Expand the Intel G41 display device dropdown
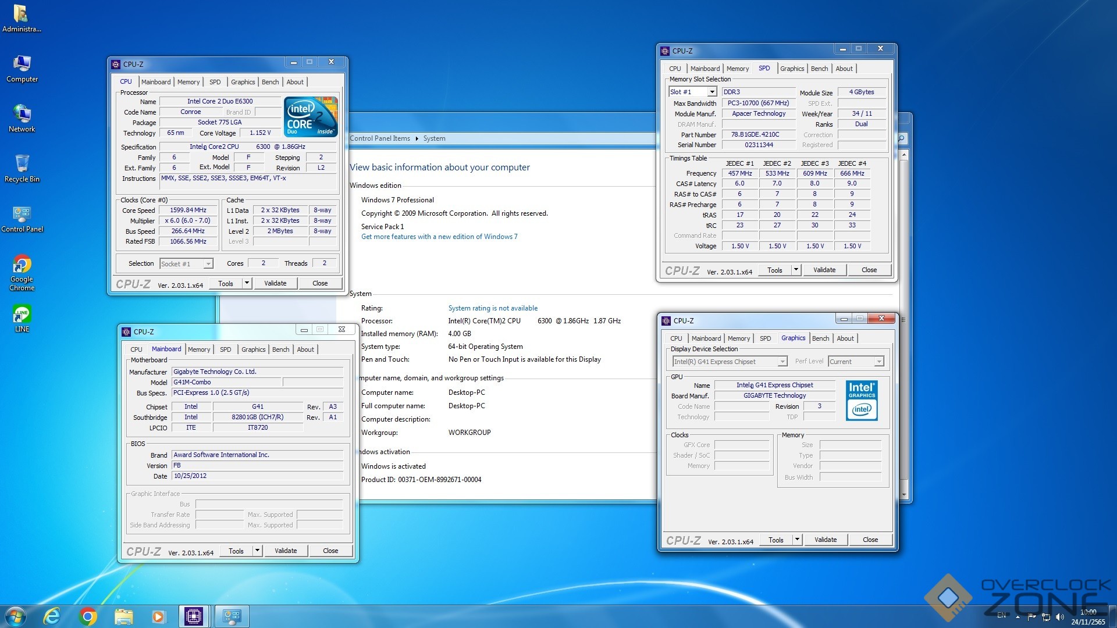The height and width of the screenshot is (628, 1117). click(782, 362)
